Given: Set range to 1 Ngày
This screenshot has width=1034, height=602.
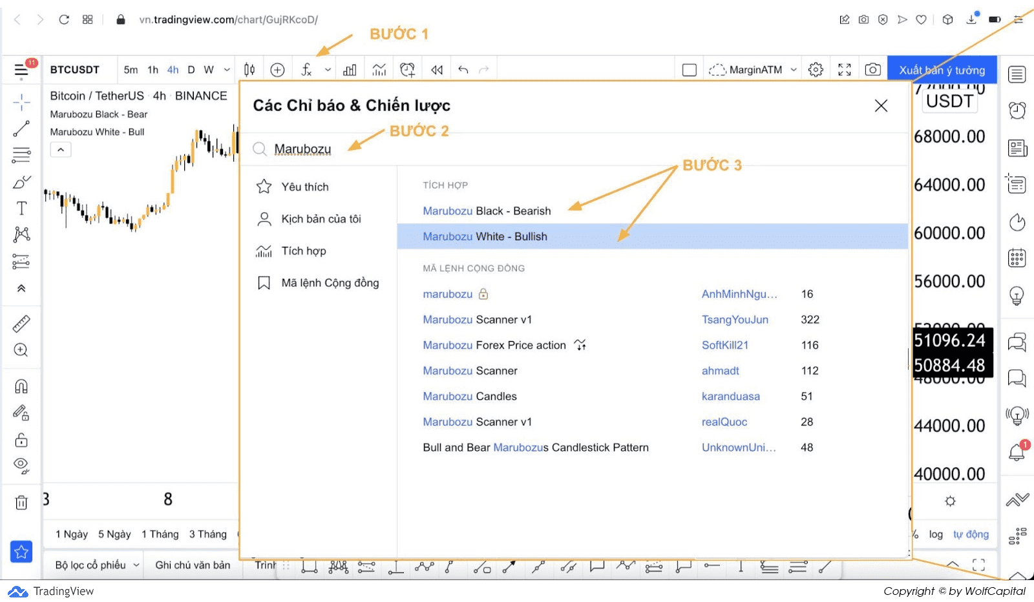Looking at the screenshot, I should [x=72, y=534].
